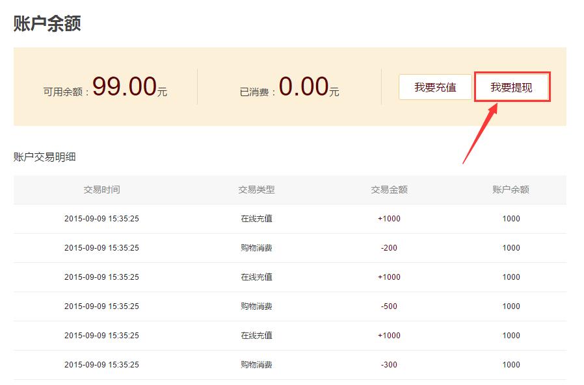Select the -500 transaction amount cell
Image resolution: width=584 pixels, height=385 pixels.
pyautogui.click(x=389, y=306)
